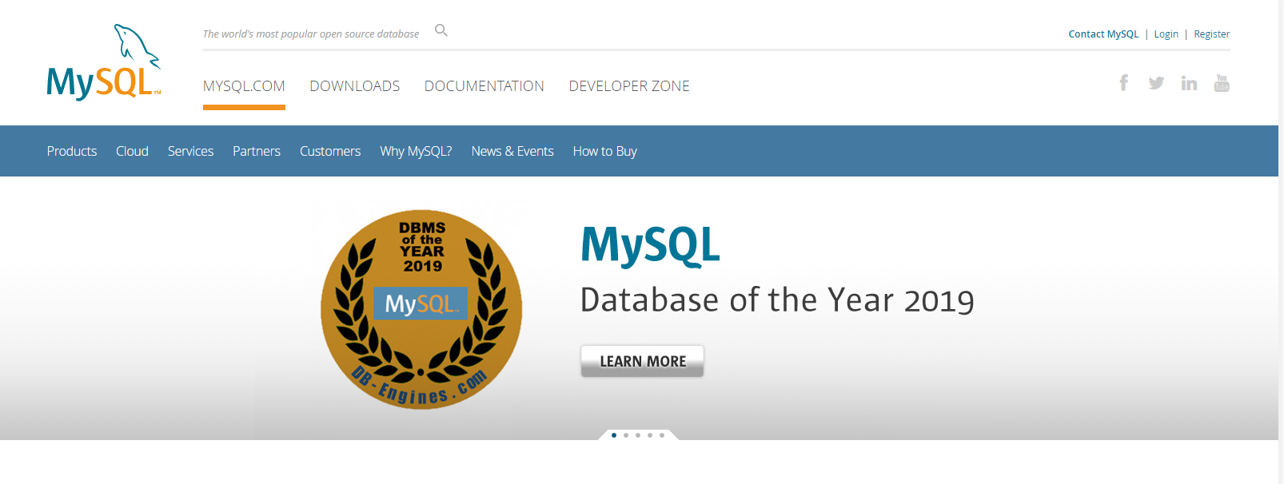Click the LEARN MORE button
The height and width of the screenshot is (484, 1284).
click(642, 361)
